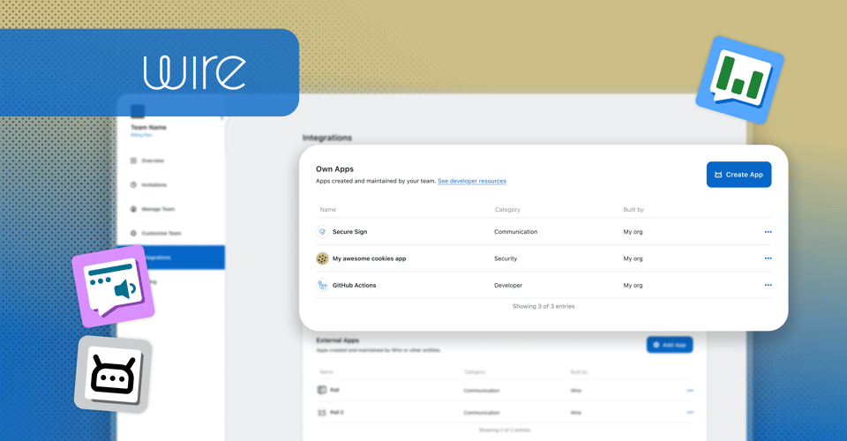
Task: Click the Name column header in Own Apps
Action: (327, 209)
